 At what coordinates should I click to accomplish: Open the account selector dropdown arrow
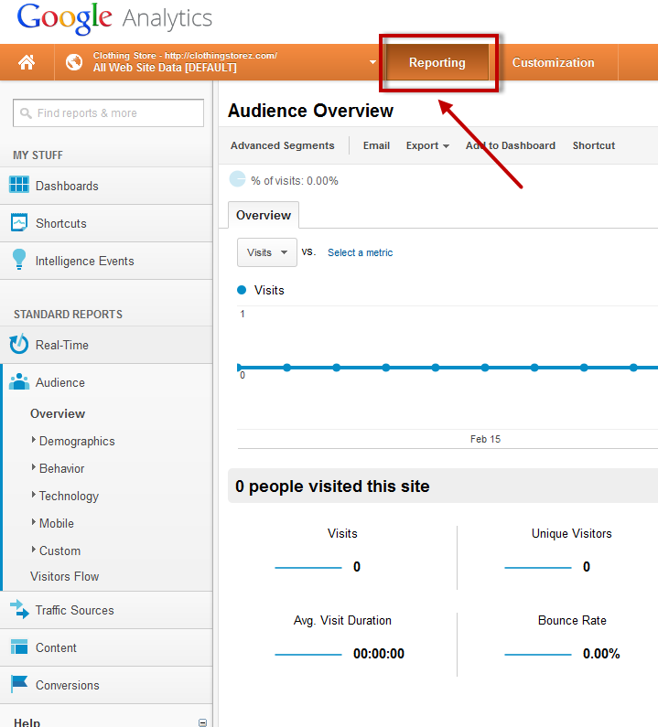tap(372, 63)
